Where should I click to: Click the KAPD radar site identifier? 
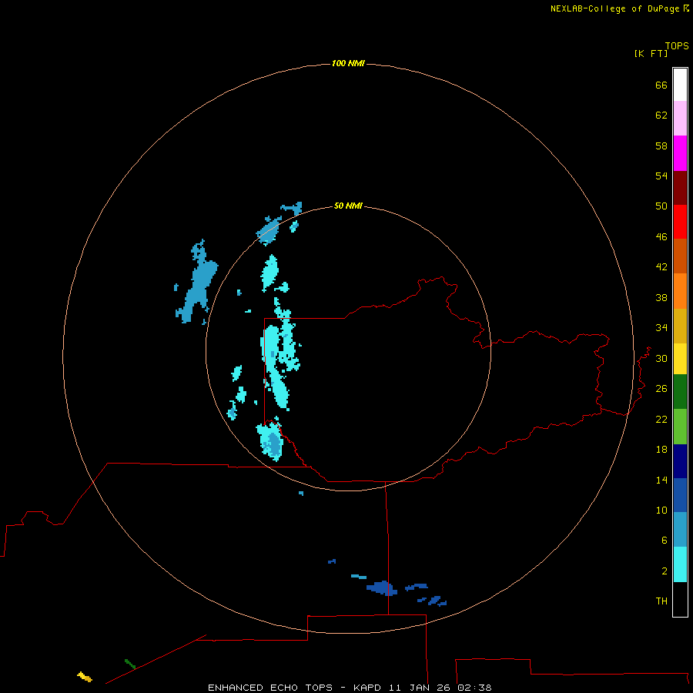click(368, 688)
